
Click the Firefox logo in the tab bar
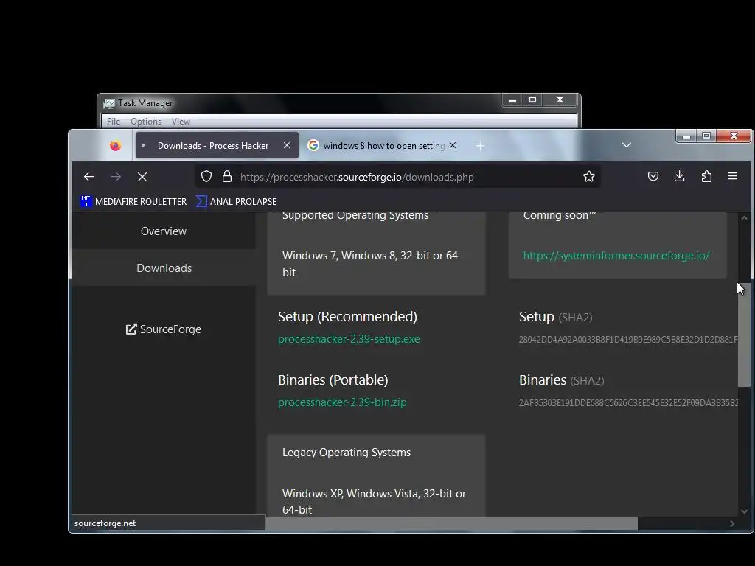tap(115, 145)
